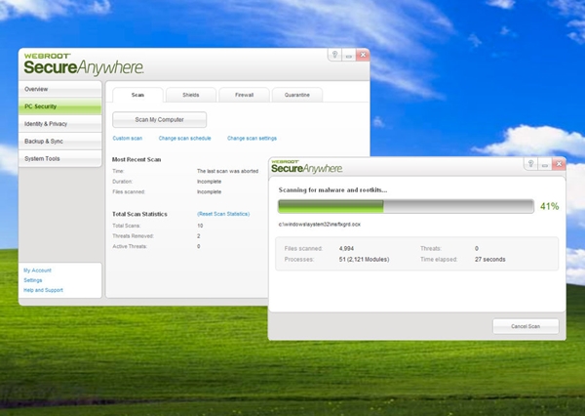Click Change scan schedule link

[x=184, y=139]
